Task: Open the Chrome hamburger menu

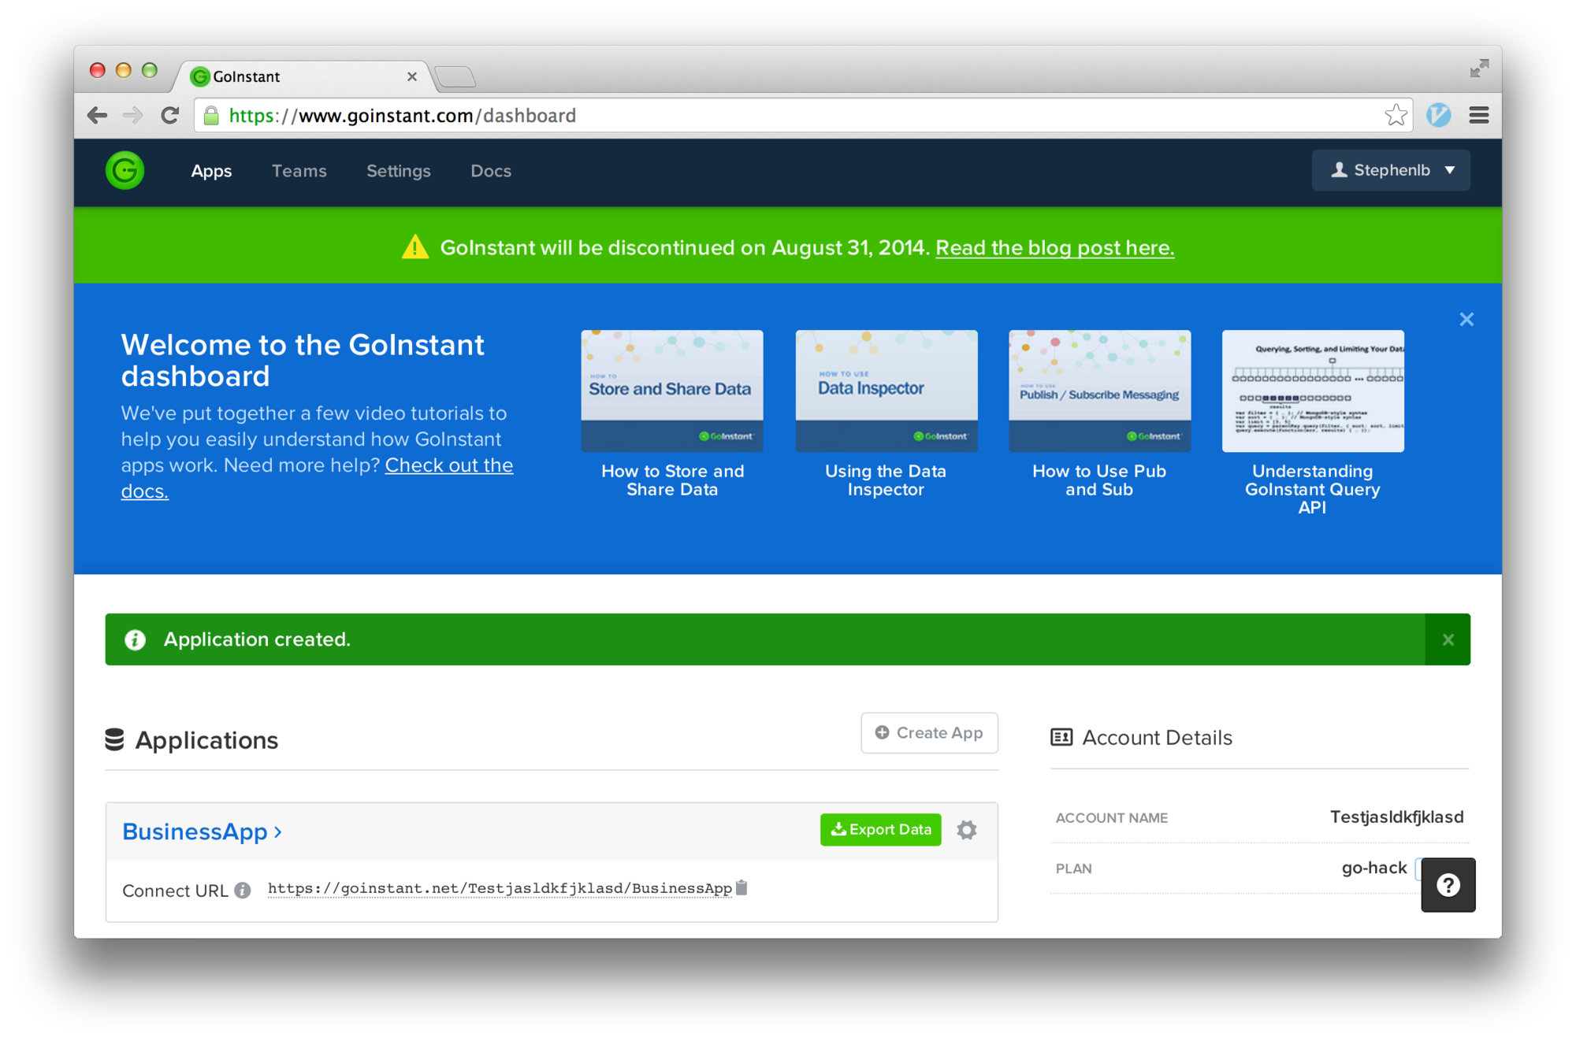Action: click(1479, 115)
